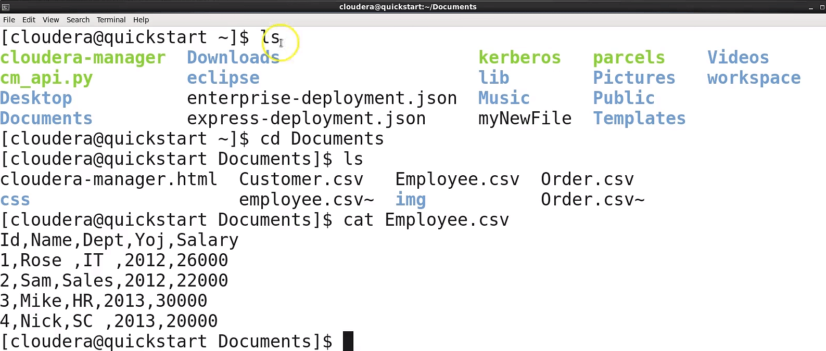Open the Help menu
The width and height of the screenshot is (826, 351).
point(141,20)
